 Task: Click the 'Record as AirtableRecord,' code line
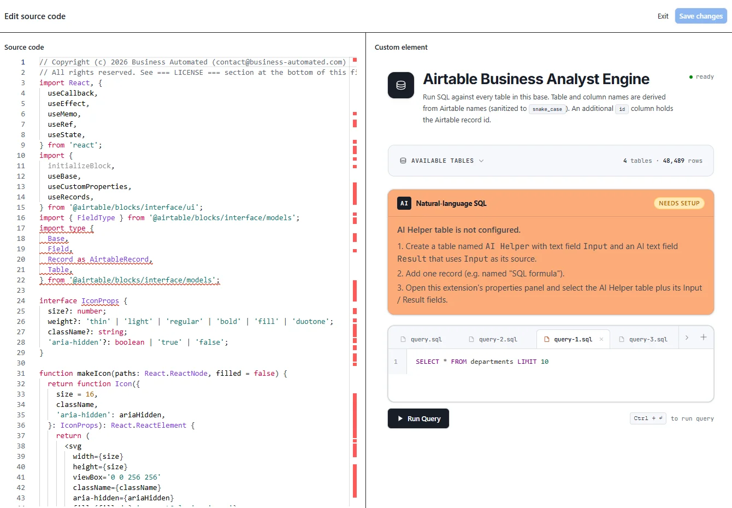coord(100,259)
